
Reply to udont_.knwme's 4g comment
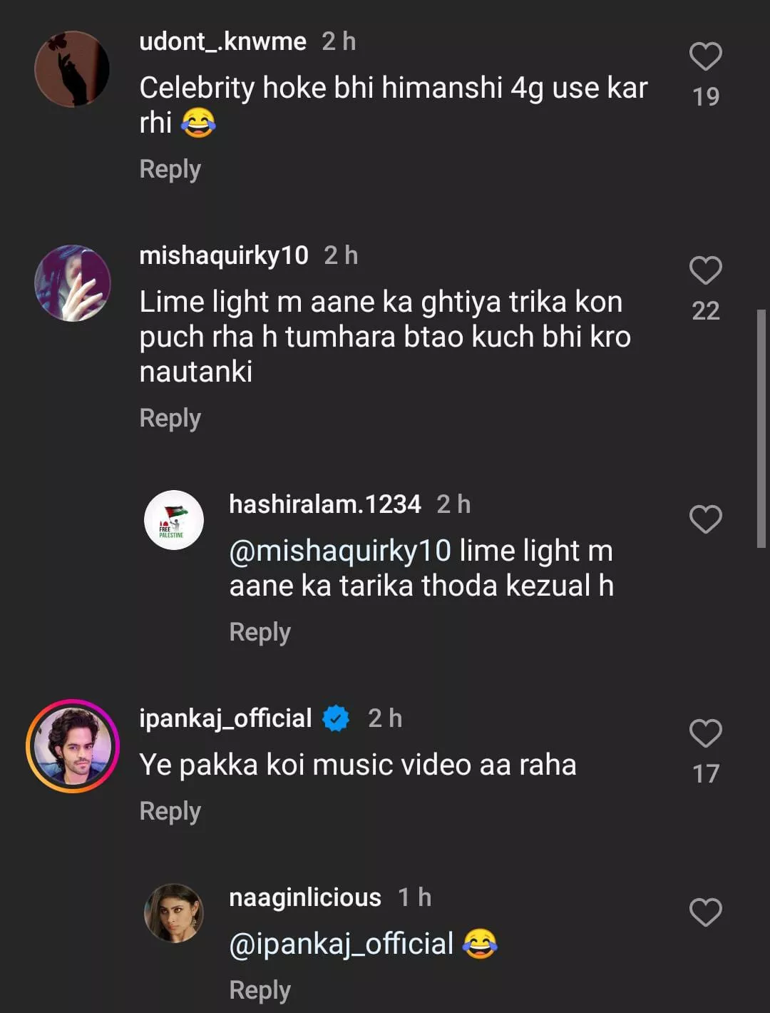pos(170,169)
